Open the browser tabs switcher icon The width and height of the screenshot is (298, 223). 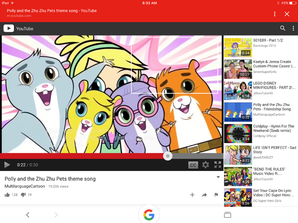[228, 215]
